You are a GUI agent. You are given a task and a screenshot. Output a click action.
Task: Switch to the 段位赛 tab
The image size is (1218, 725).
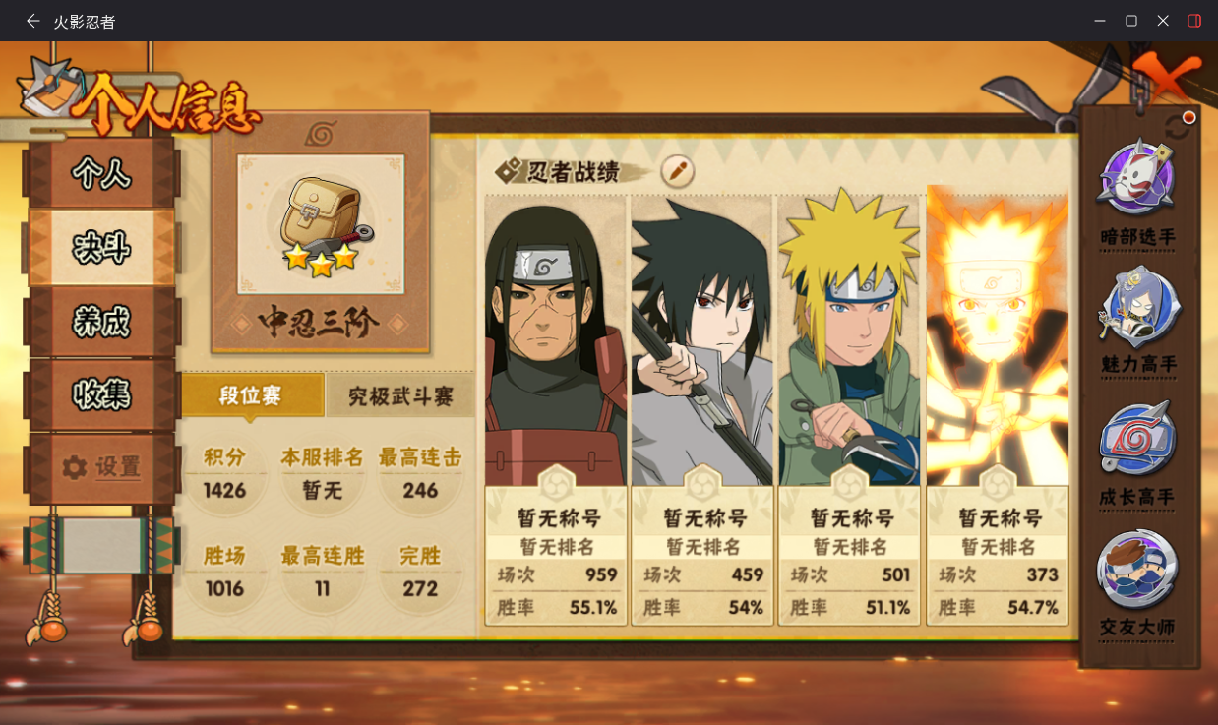252,395
